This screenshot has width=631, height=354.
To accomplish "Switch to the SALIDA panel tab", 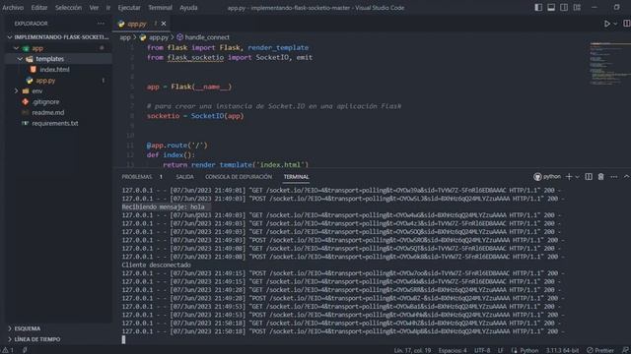I will pos(184,177).
